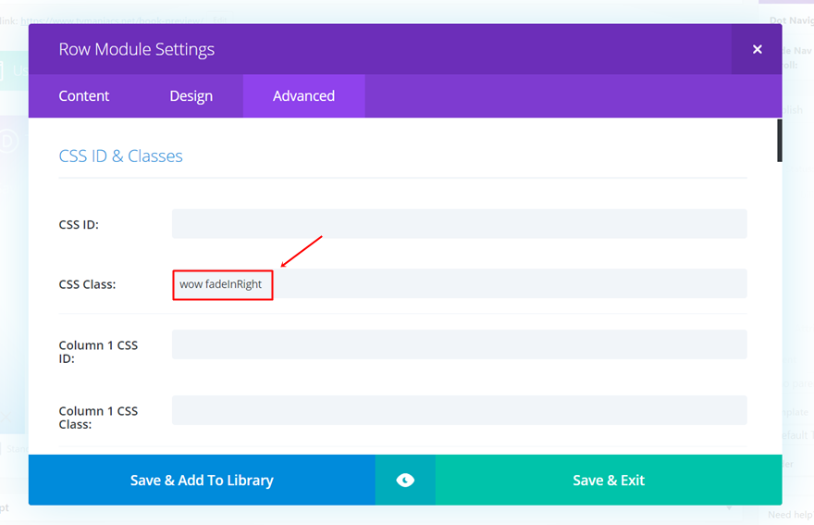
Task: Click the faded play icon behind the dialog
Action: tap(9, 141)
